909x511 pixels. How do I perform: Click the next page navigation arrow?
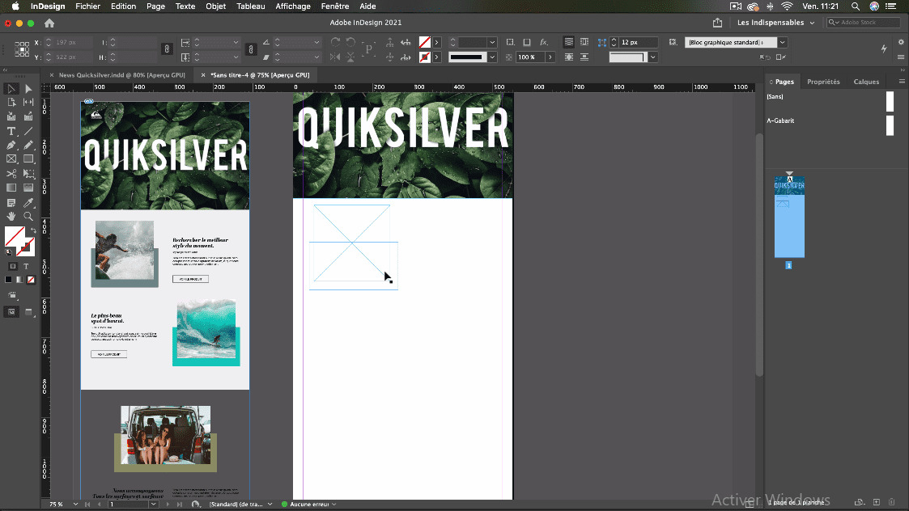(x=168, y=504)
